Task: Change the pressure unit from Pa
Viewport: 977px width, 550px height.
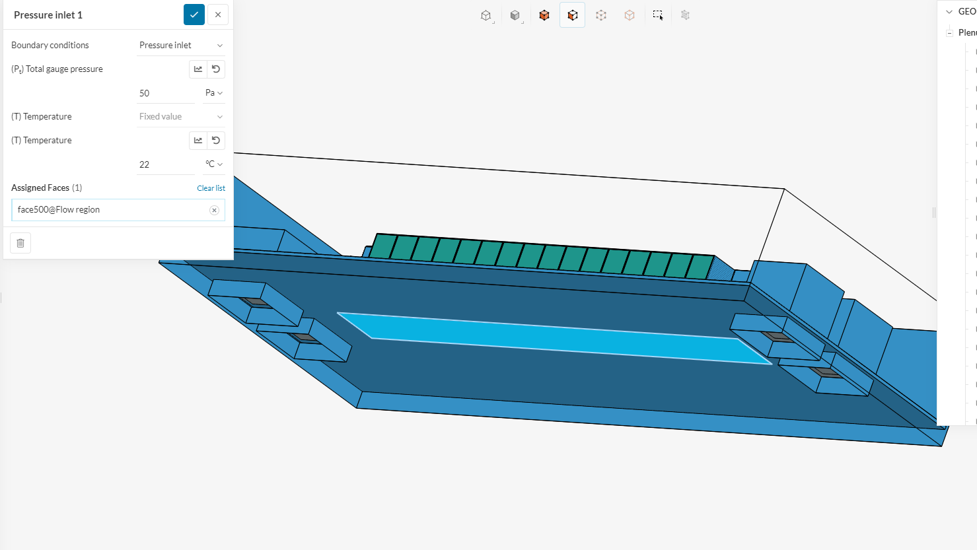Action: coord(213,93)
